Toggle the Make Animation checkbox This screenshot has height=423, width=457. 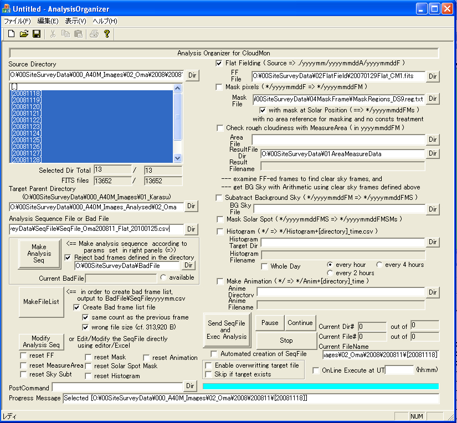tap(219, 282)
